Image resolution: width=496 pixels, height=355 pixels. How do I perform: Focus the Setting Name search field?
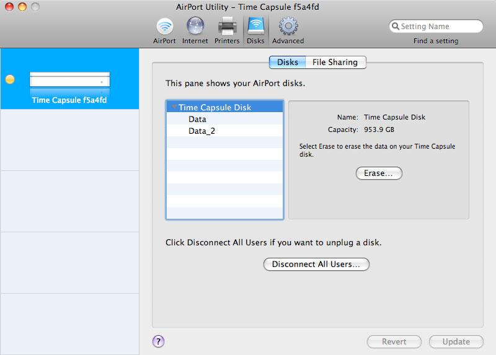436,26
